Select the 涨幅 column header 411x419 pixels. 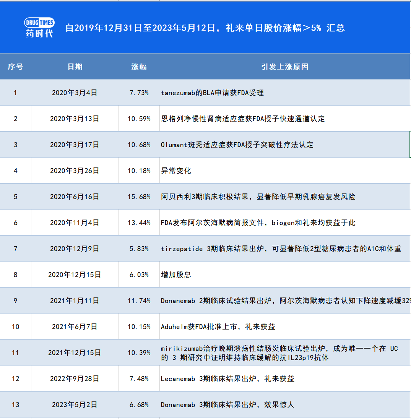click(139, 67)
